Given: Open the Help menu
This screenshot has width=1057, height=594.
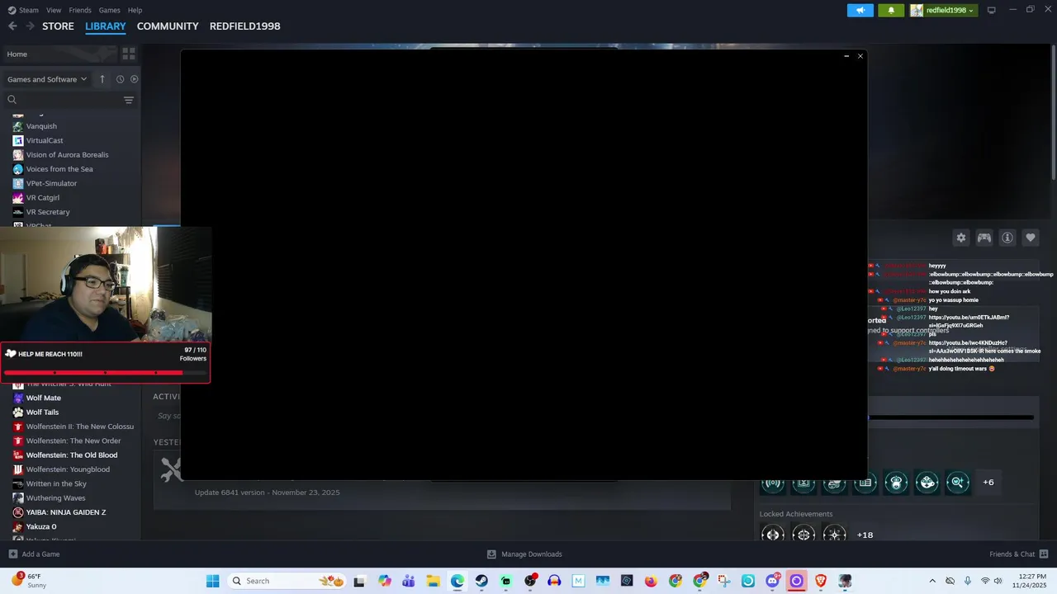Looking at the screenshot, I should (135, 10).
